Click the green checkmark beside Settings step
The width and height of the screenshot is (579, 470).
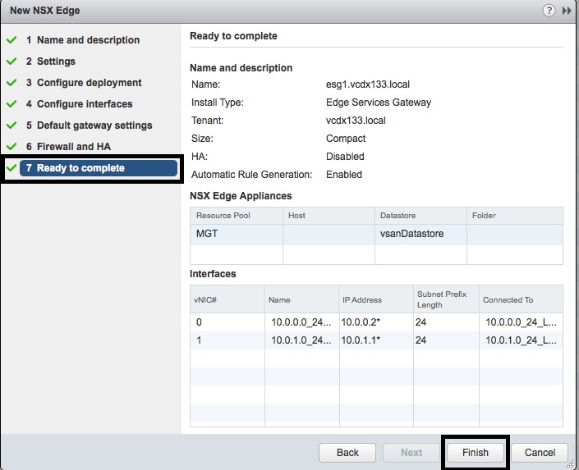[x=11, y=62]
